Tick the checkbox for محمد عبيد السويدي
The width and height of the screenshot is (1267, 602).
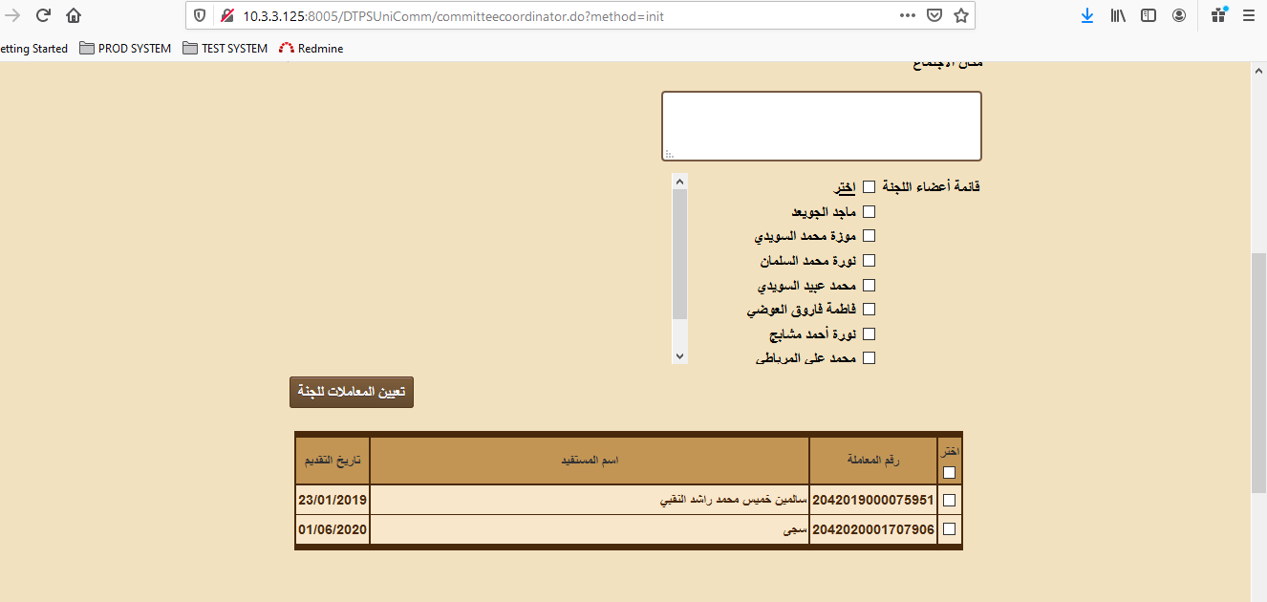pos(870,286)
